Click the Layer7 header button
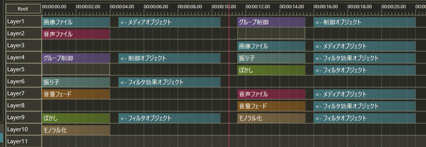This screenshot has height=147, width=426. [24, 93]
